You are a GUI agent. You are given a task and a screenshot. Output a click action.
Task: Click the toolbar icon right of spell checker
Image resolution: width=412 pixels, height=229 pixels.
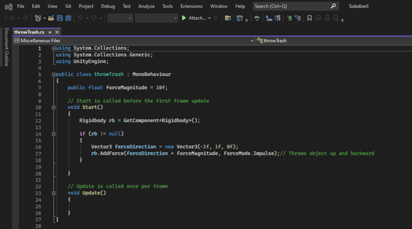point(269,18)
